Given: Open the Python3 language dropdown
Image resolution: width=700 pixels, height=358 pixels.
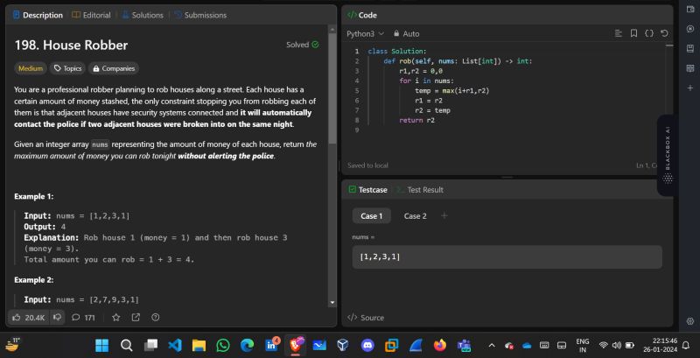Looking at the screenshot, I should [x=365, y=33].
